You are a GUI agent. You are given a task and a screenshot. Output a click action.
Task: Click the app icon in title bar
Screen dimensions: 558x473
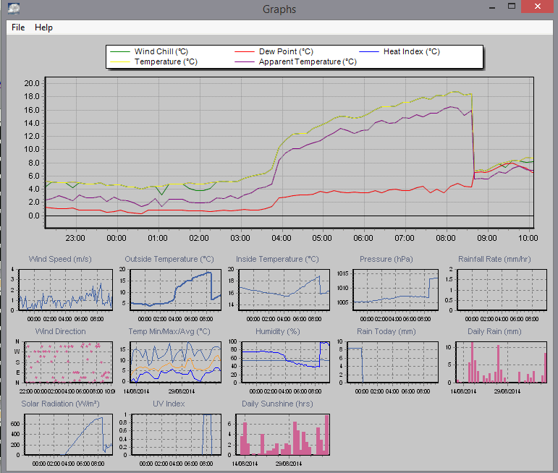tap(14, 9)
